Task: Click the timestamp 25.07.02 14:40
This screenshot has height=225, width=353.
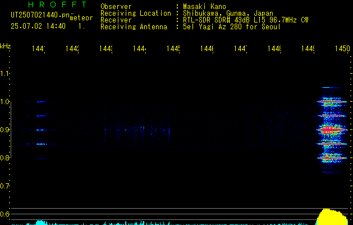Action: coord(38,26)
